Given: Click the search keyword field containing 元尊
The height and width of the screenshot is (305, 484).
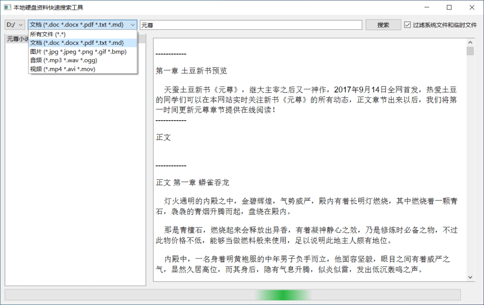Looking at the screenshot, I should (251, 25).
